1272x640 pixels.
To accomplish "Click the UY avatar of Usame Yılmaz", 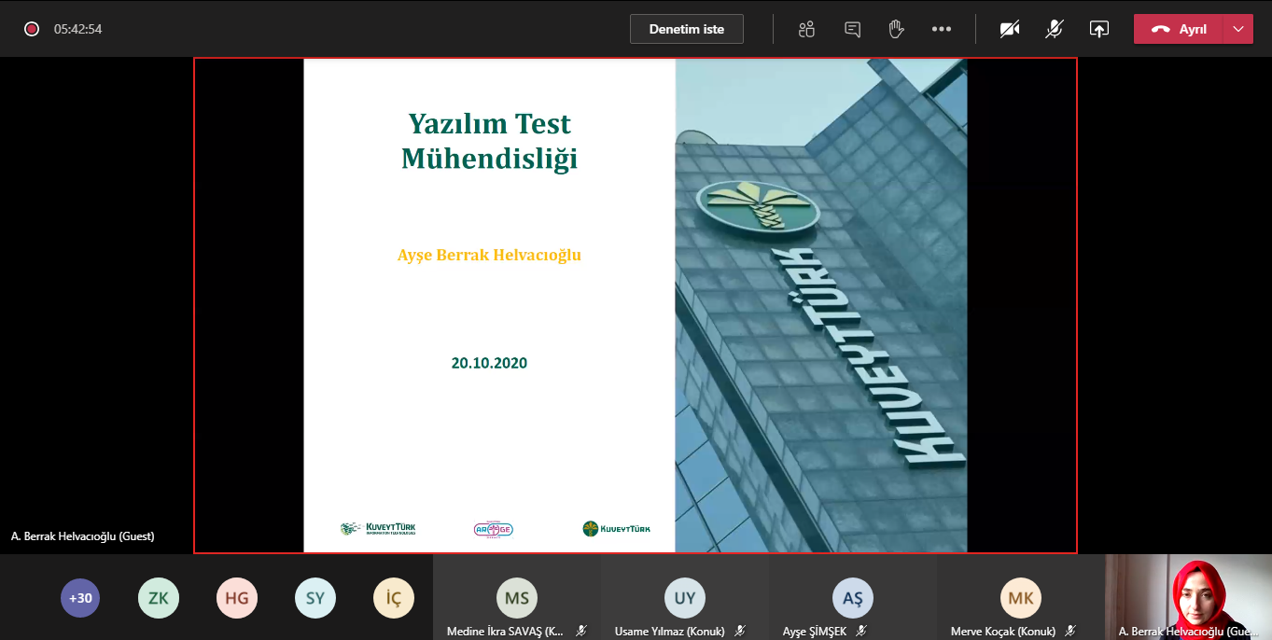I will [x=685, y=598].
